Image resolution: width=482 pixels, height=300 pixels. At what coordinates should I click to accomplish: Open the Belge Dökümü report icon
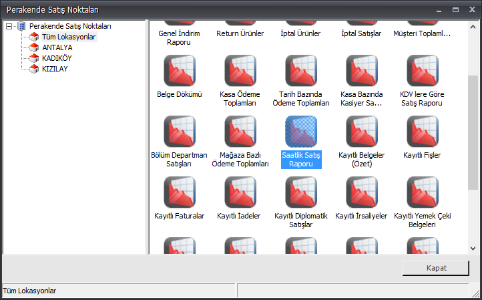click(180, 70)
